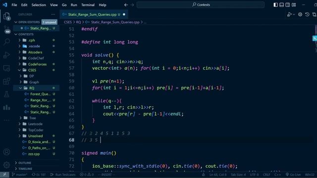Screen dimensions: 317x178
Task: Open the Extensions activity icon
Action: pyautogui.click(x=6, y=81)
